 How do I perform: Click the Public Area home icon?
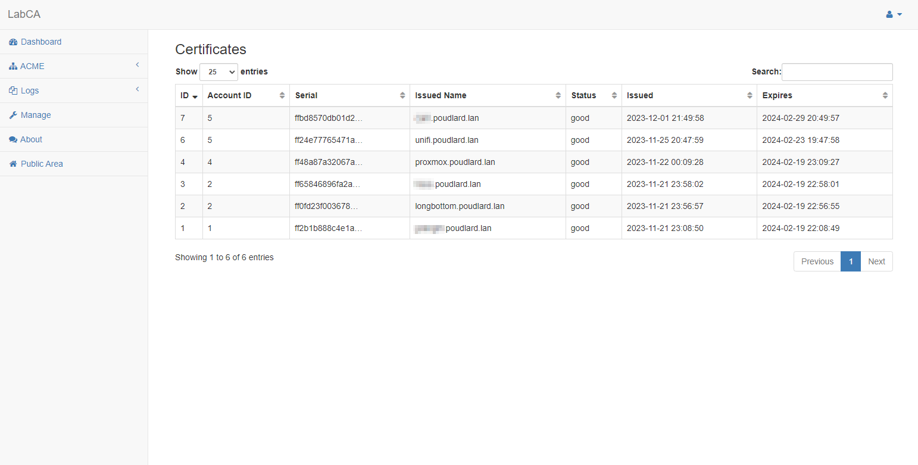tap(13, 164)
